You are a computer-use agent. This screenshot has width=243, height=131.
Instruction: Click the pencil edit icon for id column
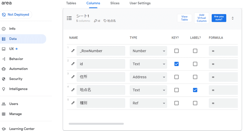[73, 64]
